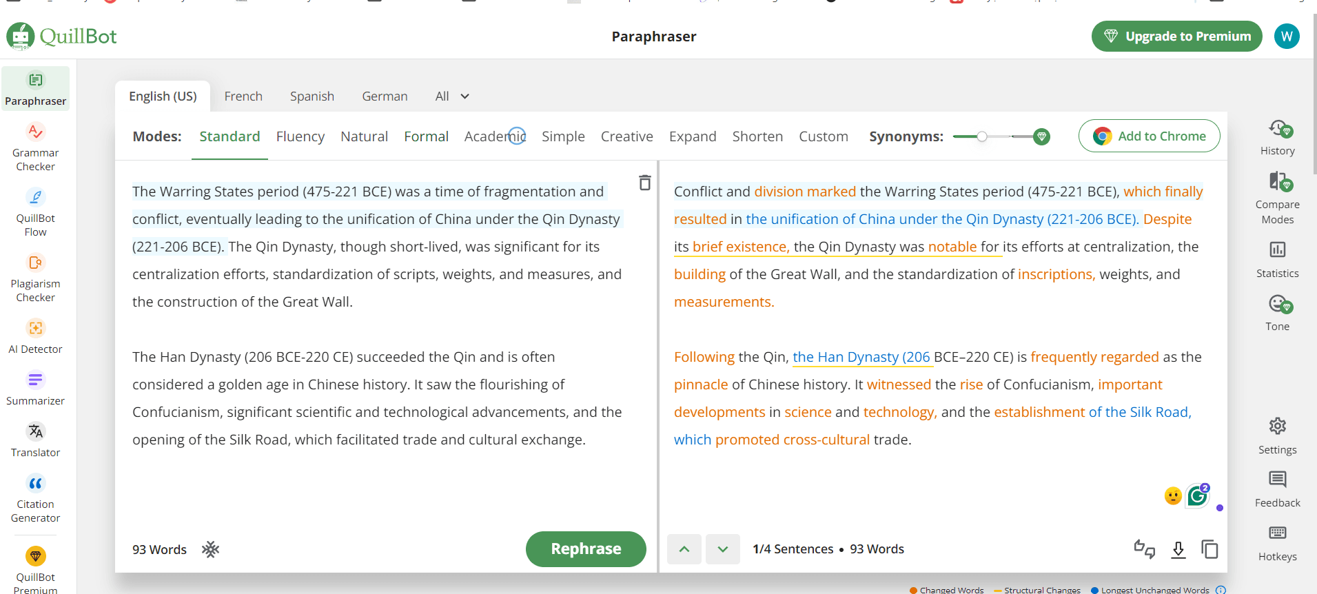Click the Summarizer sidebar icon
Viewport: 1317px width, 594px height.
[x=35, y=389]
